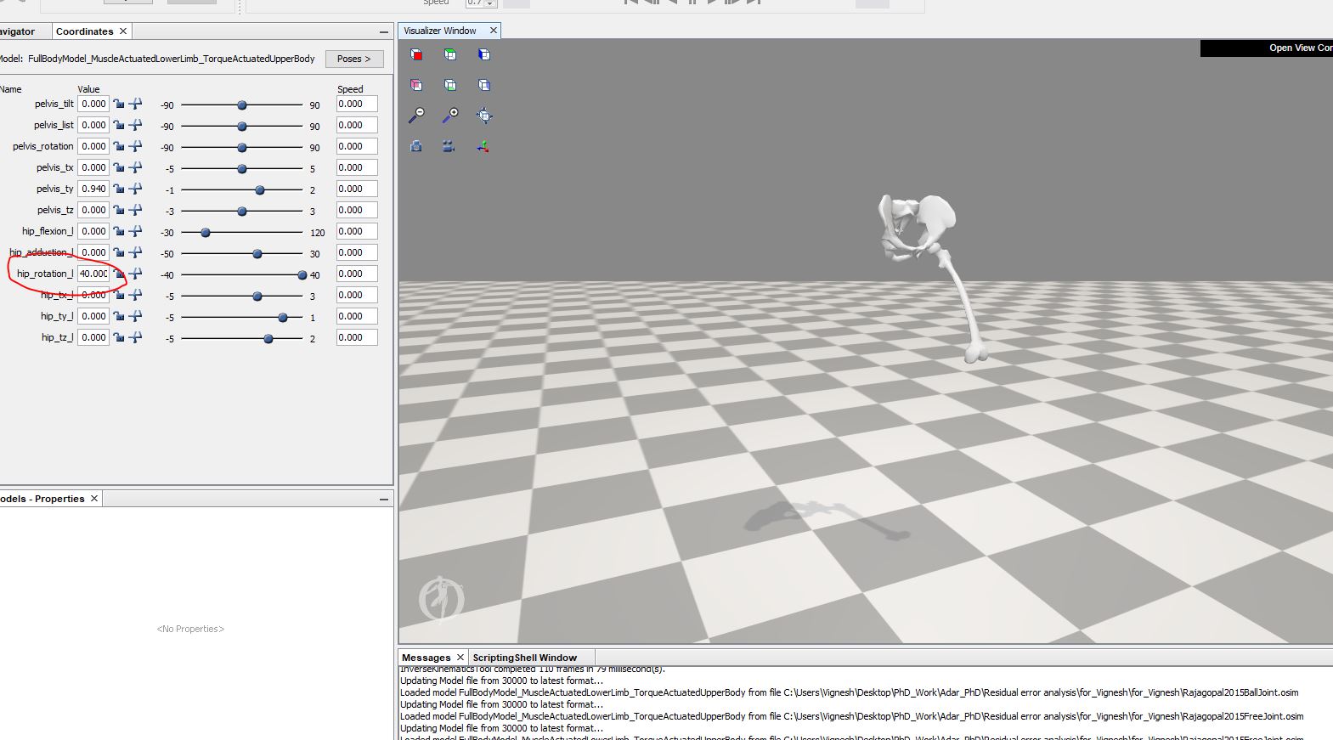The height and width of the screenshot is (740, 1333).
Task: Start recording with the movie camera icon
Action: [x=449, y=146]
